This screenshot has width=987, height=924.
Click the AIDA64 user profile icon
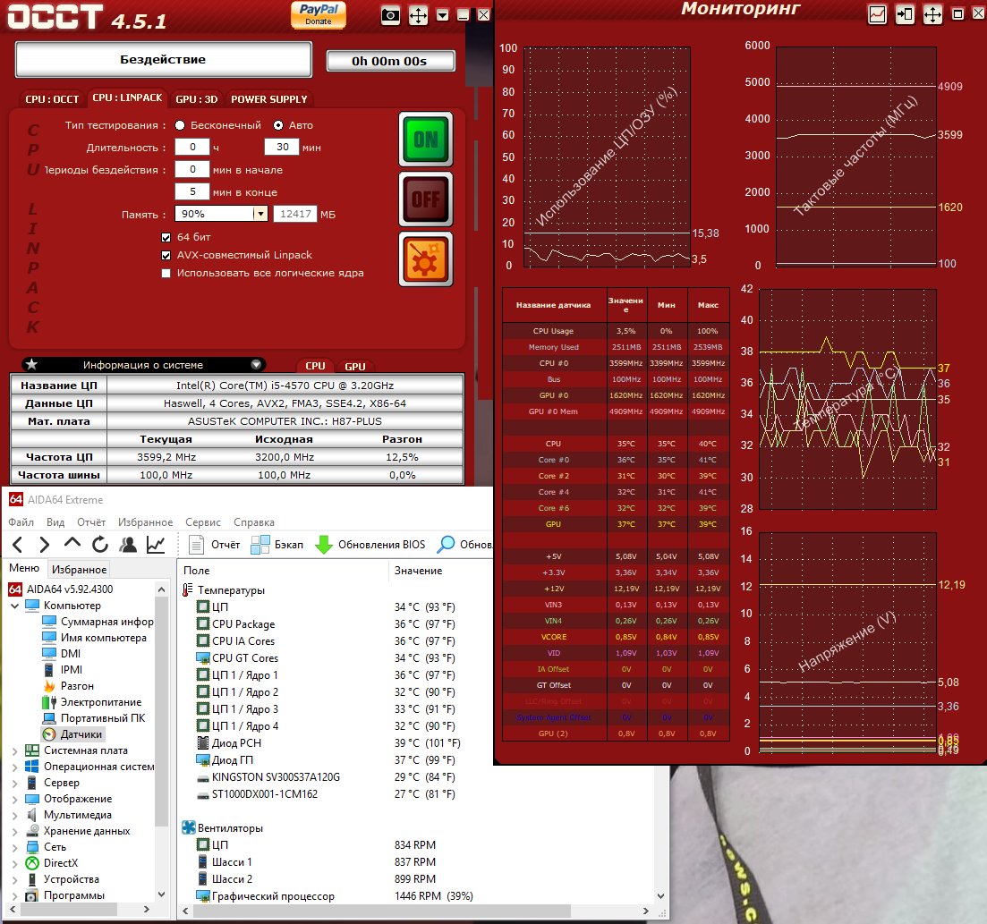pos(128,545)
